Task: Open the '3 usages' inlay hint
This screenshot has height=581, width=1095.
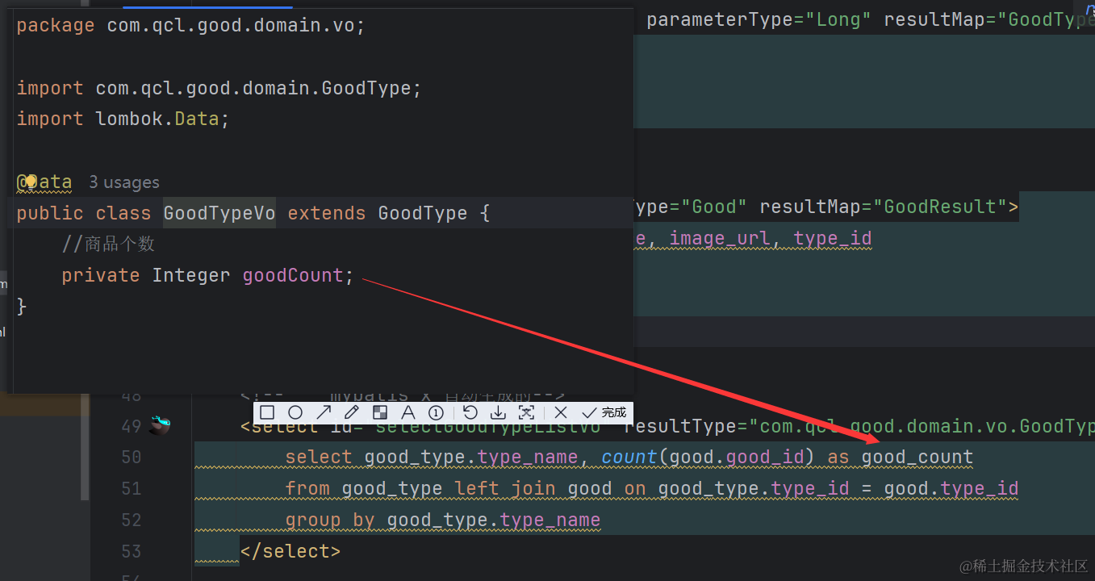Action: click(123, 182)
